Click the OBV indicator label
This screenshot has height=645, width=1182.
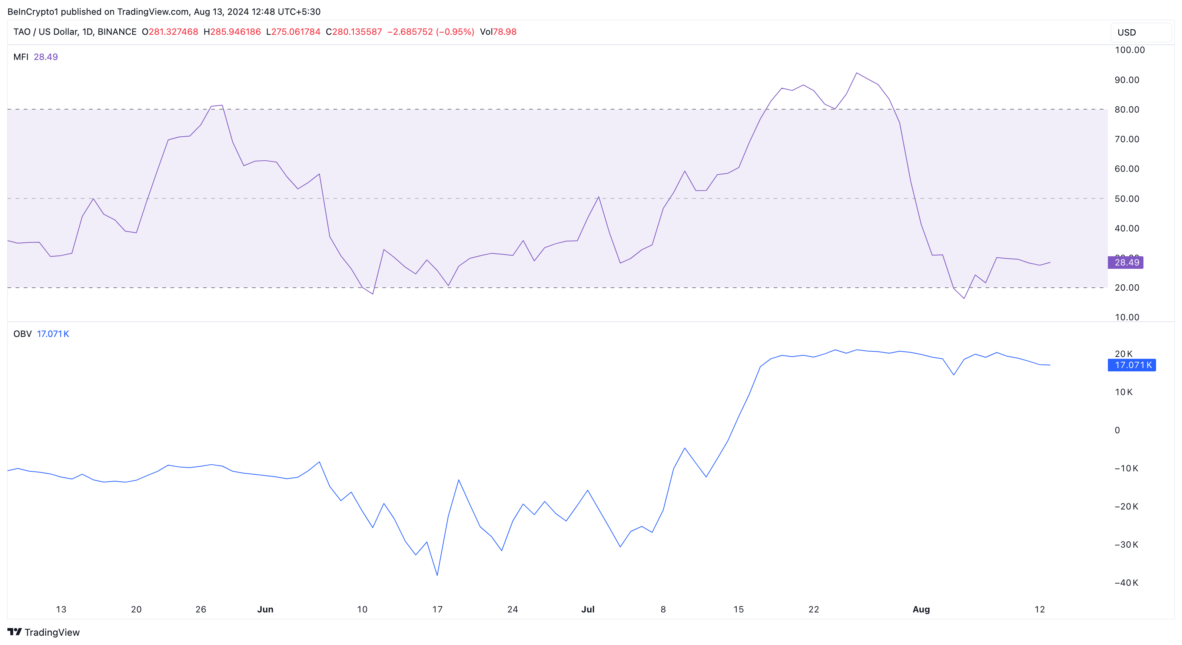click(x=22, y=334)
